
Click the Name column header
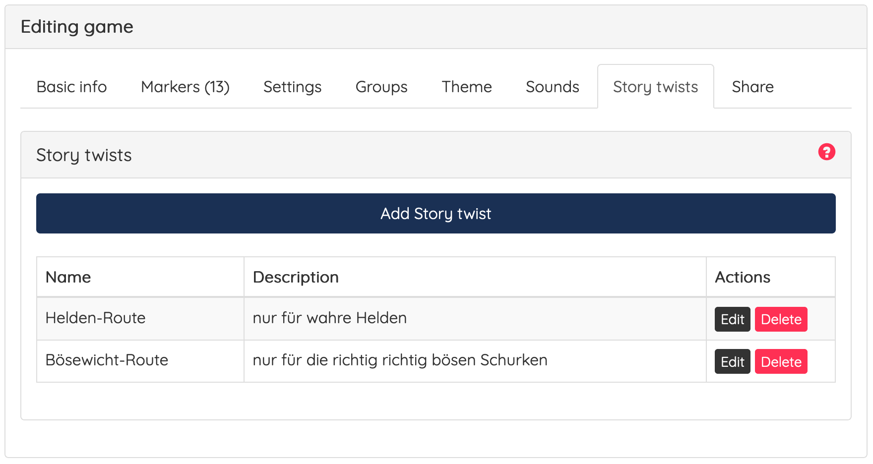point(68,277)
